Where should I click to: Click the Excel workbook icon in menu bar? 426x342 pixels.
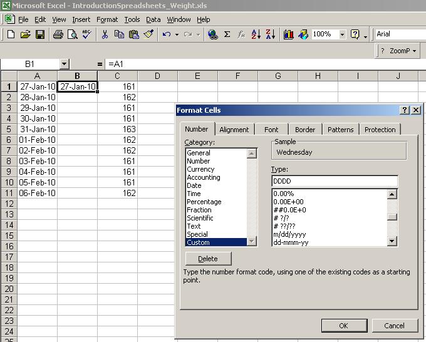click(x=9, y=19)
